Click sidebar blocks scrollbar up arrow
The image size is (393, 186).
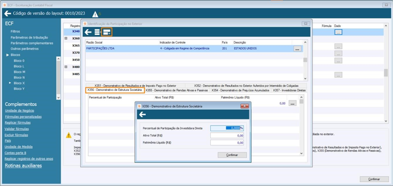point(58,59)
